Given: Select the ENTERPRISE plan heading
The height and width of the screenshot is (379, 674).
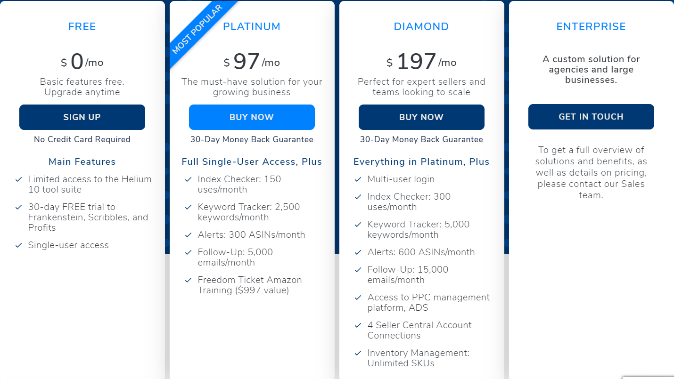Looking at the screenshot, I should pos(591,27).
